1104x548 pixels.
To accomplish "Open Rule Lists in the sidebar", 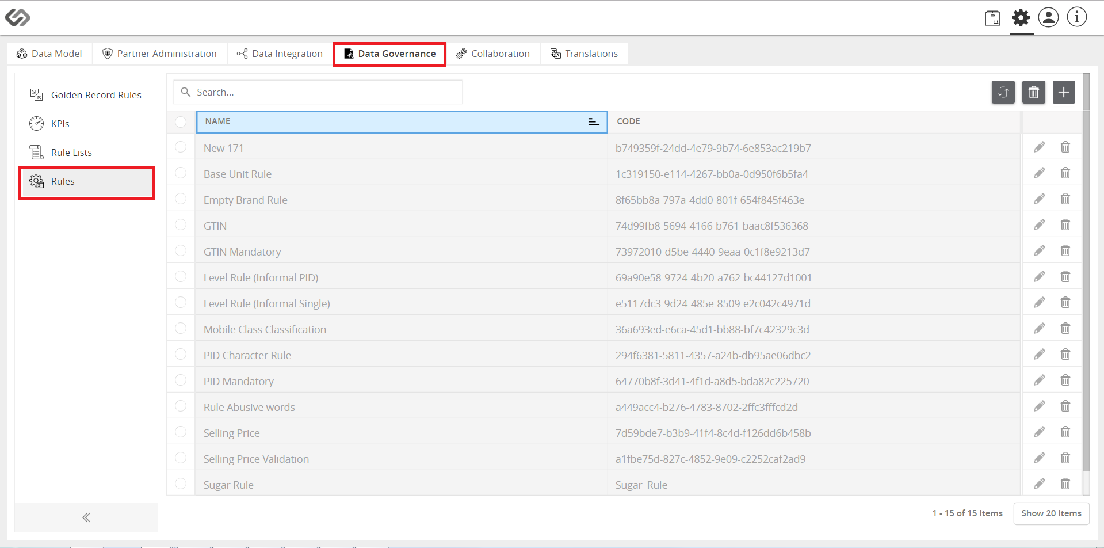I will click(86, 153).
